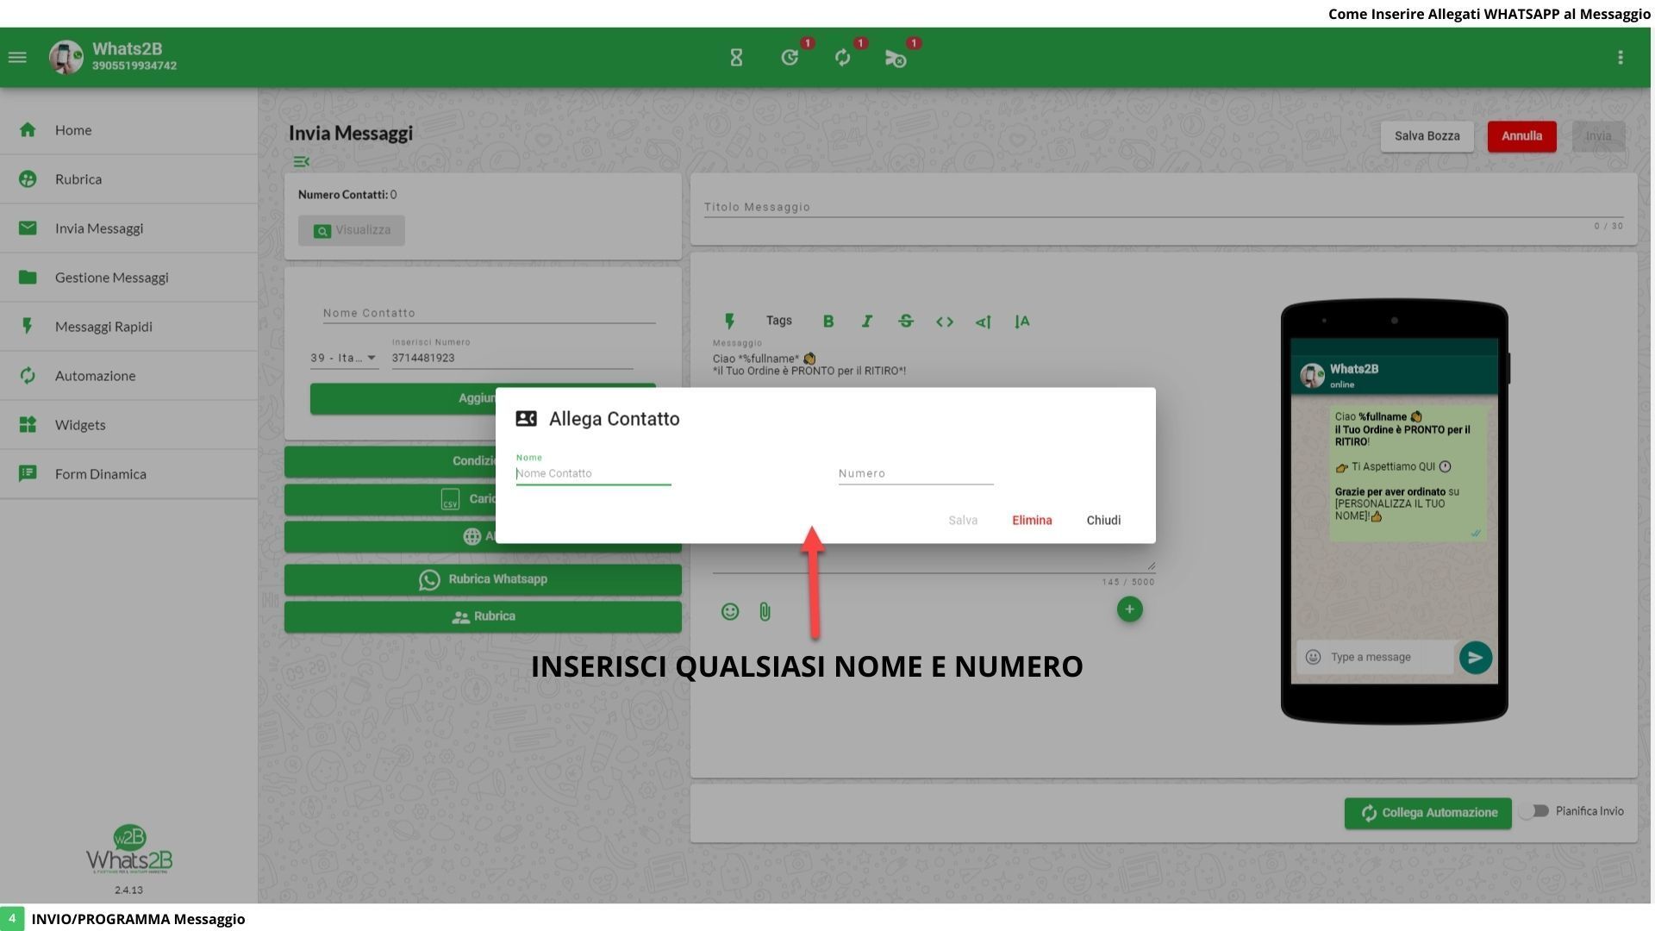The height and width of the screenshot is (931, 1655).
Task: Expand the 39 - Ita country prefix dropdown
Action: 344,358
